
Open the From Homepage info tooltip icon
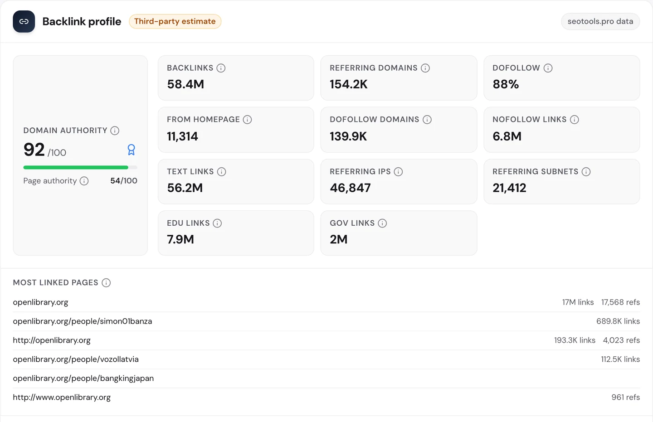click(248, 120)
